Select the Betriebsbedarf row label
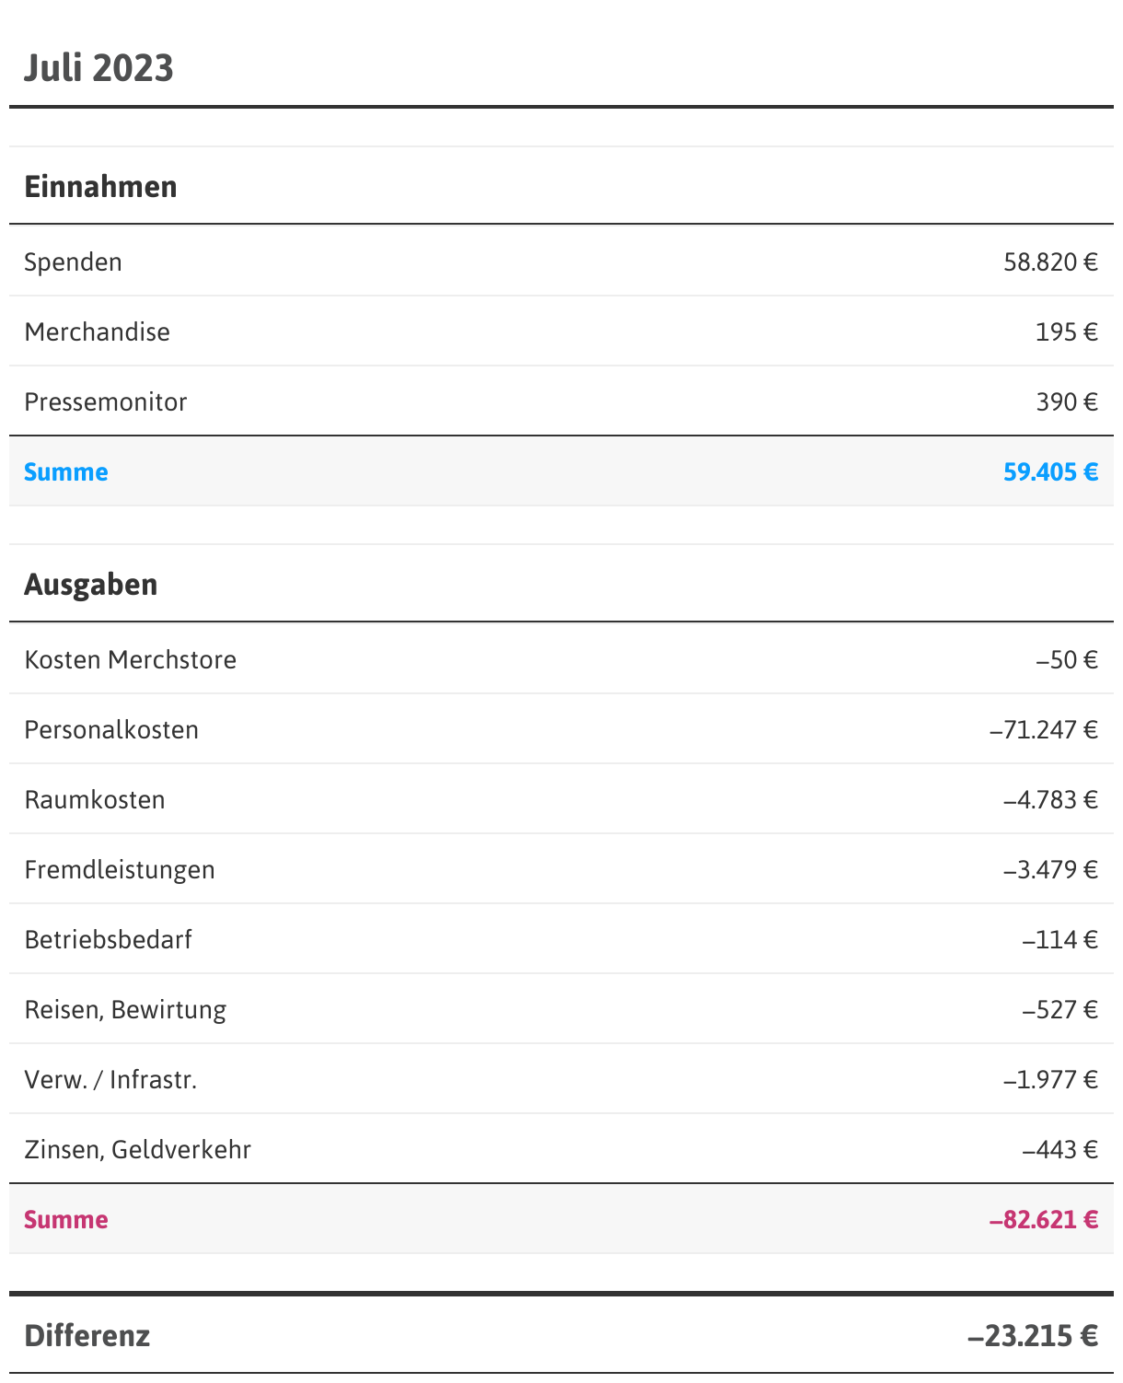 click(x=108, y=940)
